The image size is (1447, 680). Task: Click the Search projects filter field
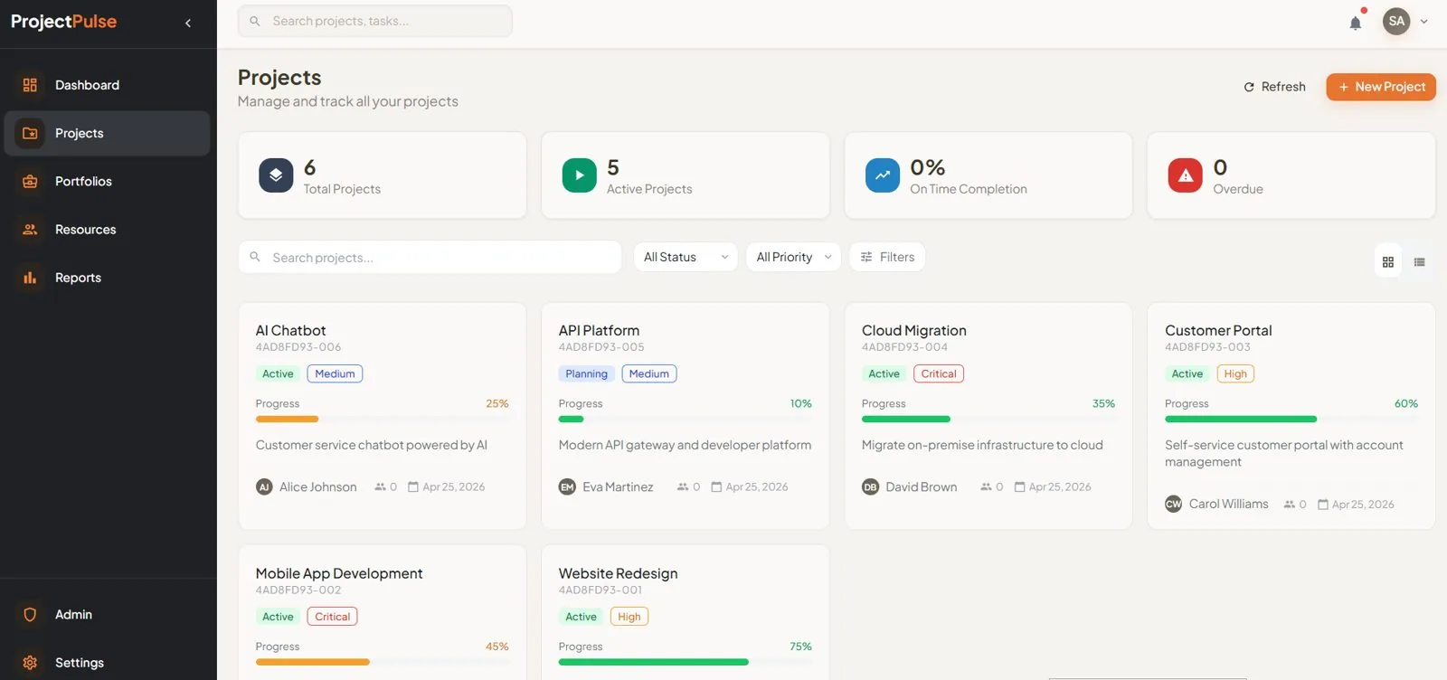point(430,257)
